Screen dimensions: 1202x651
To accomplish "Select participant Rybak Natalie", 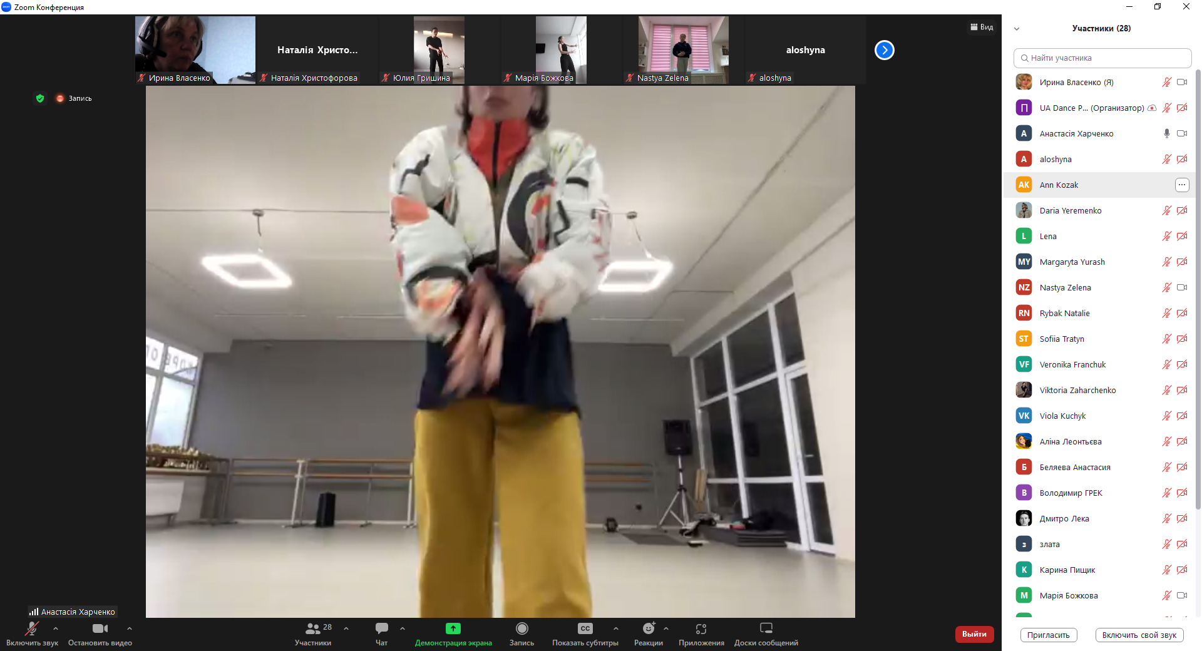I will 1099,313.
